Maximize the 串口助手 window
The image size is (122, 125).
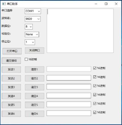tap(106, 4)
